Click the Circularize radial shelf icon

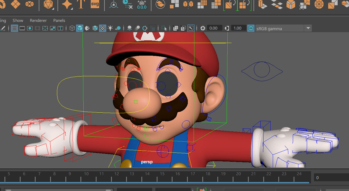pyautogui.click(x=319, y=4)
